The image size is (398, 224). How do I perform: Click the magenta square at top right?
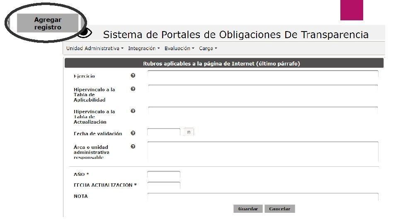352,10
